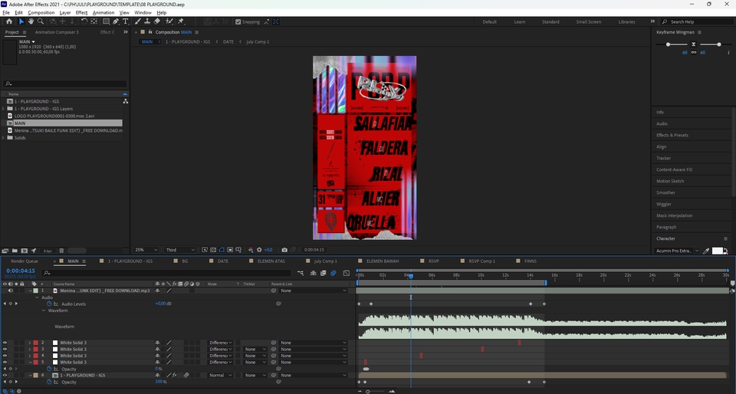Click the timeline zoom slider at bottom
Screen dimensions: 736x394
pos(368,392)
